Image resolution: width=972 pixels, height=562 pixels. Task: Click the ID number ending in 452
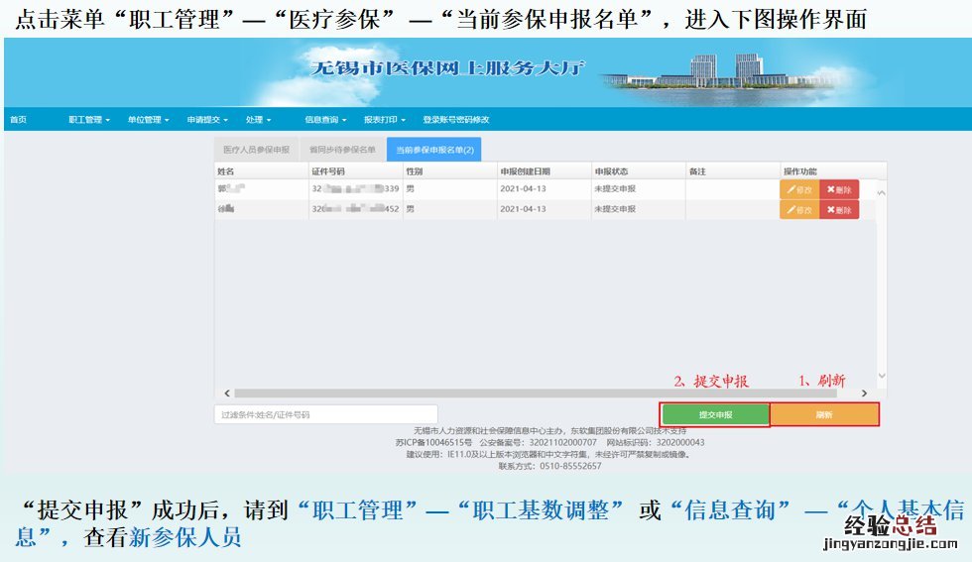(355, 209)
